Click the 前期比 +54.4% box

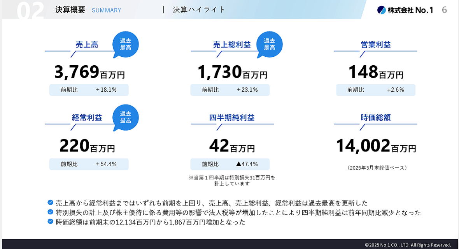[89, 164]
